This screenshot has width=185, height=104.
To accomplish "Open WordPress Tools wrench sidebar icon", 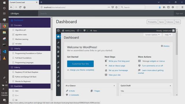I will click(58, 76).
